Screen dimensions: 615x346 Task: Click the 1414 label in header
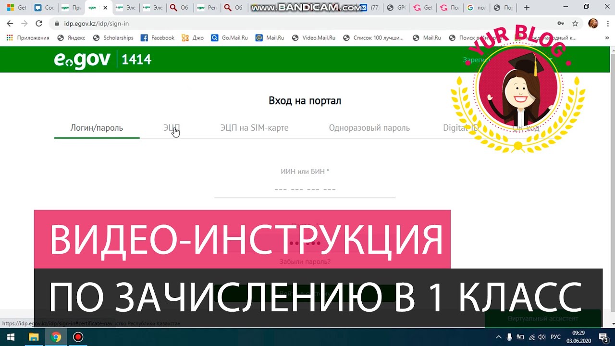(x=136, y=60)
